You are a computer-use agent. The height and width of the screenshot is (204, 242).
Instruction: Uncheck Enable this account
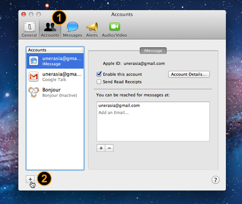(x=99, y=74)
